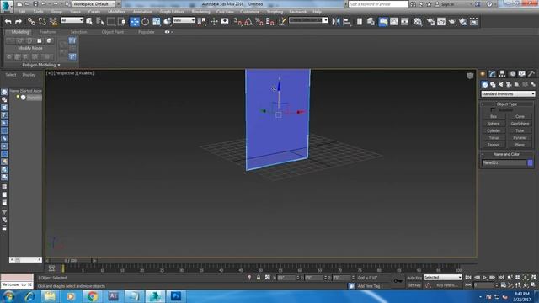The height and width of the screenshot is (303, 539).
Task: Toggle the selection lock padlock icon
Action: coord(259,277)
